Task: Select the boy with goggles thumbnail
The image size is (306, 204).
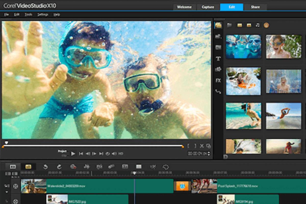Action: (x=284, y=46)
